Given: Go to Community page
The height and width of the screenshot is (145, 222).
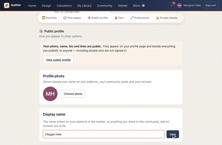Looking at the screenshot, I should pos(105,6).
